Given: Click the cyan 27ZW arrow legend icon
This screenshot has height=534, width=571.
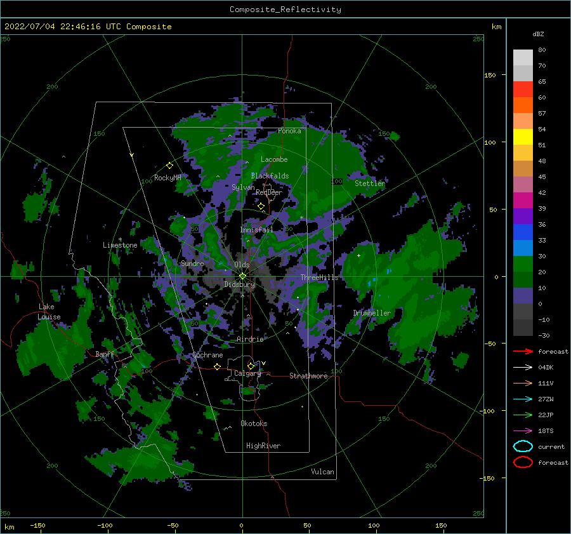Looking at the screenshot, I should click(523, 399).
